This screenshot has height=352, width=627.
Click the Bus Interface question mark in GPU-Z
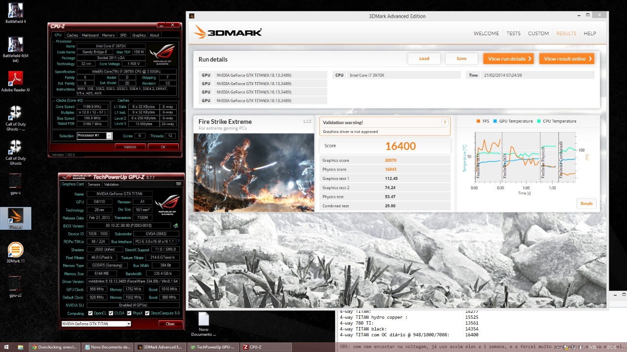pyautogui.click(x=178, y=242)
